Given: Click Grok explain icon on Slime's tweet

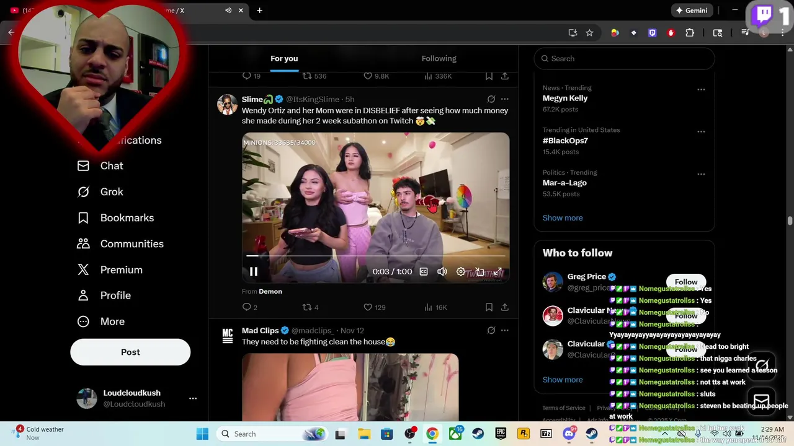Looking at the screenshot, I should click(491, 99).
